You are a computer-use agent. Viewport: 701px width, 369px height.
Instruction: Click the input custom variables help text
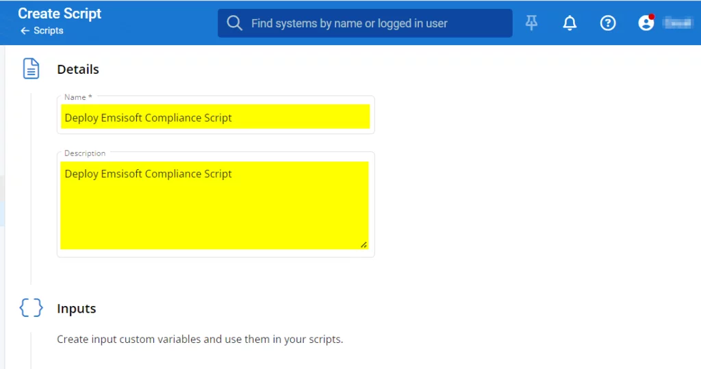(x=200, y=339)
